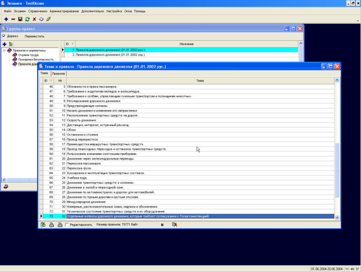Screen dimensions: 361x272
Task: Open the ID column filter dropdown in topics table
Action: [x=51, y=81]
